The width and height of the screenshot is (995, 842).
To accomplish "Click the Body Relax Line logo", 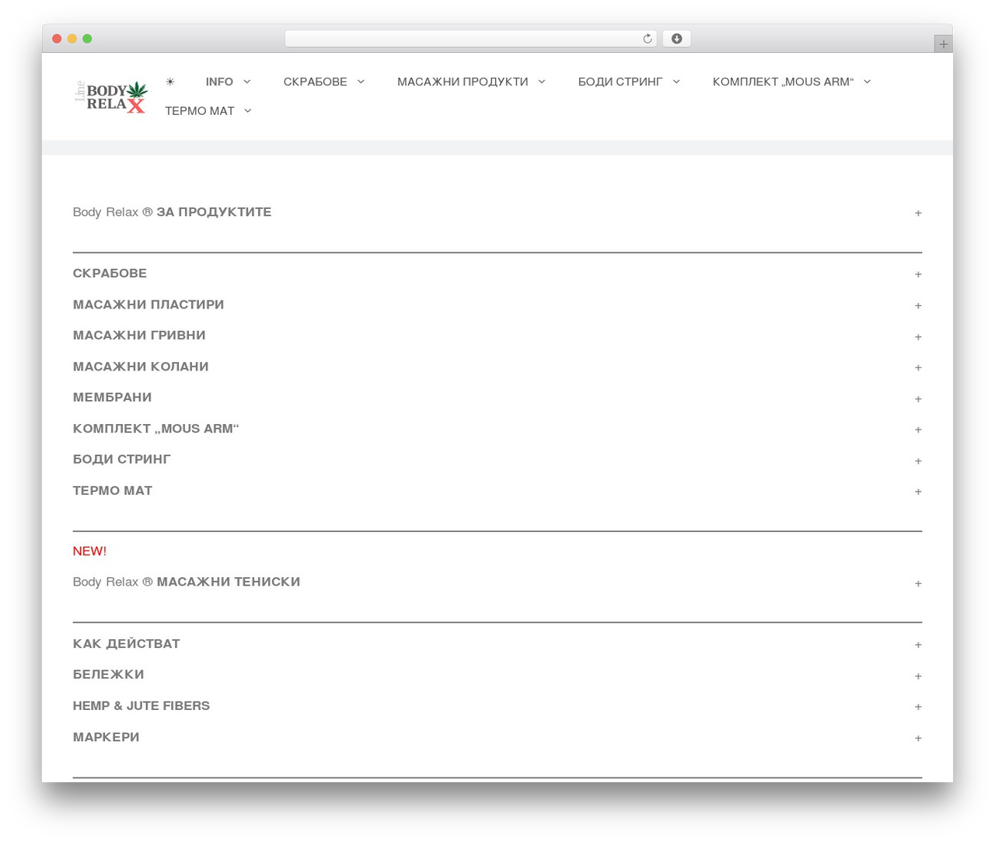I will point(110,97).
